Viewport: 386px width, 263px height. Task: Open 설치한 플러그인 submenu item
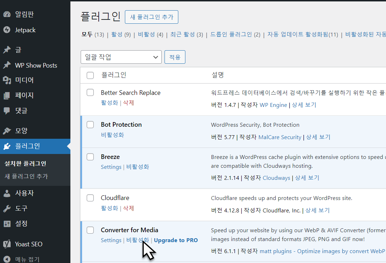pyautogui.click(x=25, y=164)
